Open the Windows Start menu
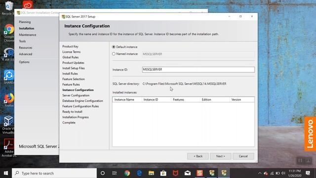 tap(6, 173)
